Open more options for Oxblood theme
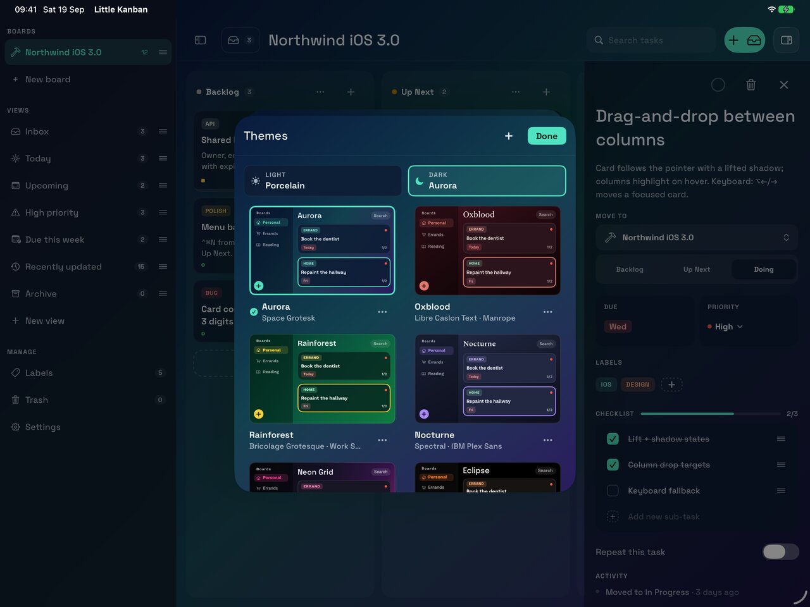Viewport: 810px width, 607px height. tap(547, 312)
